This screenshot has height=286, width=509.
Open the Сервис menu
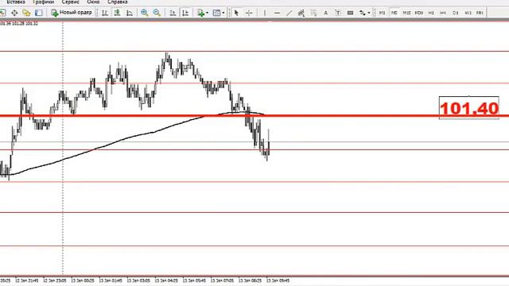[x=71, y=2]
